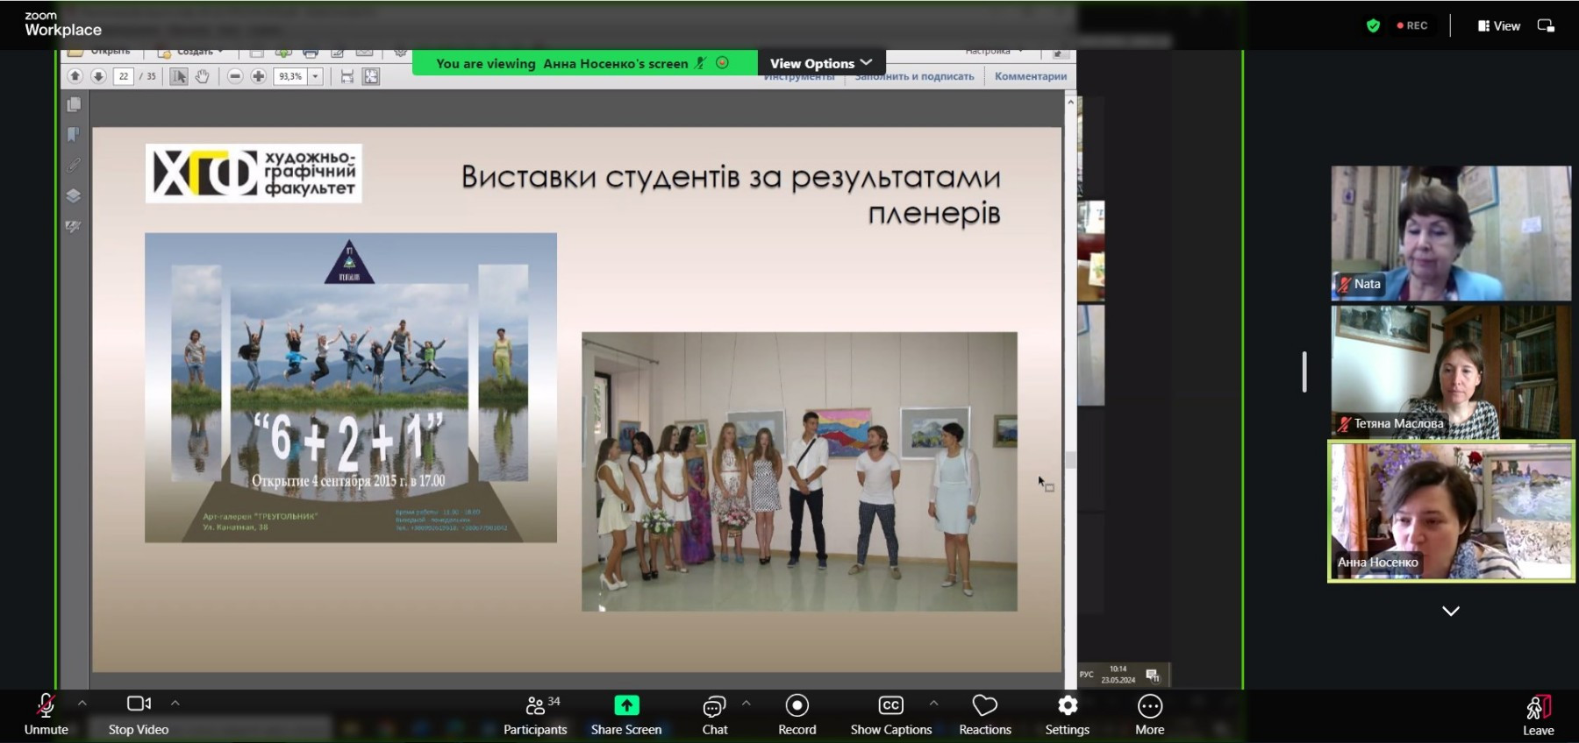
Task: Open the View layout menu
Action: [1498, 26]
